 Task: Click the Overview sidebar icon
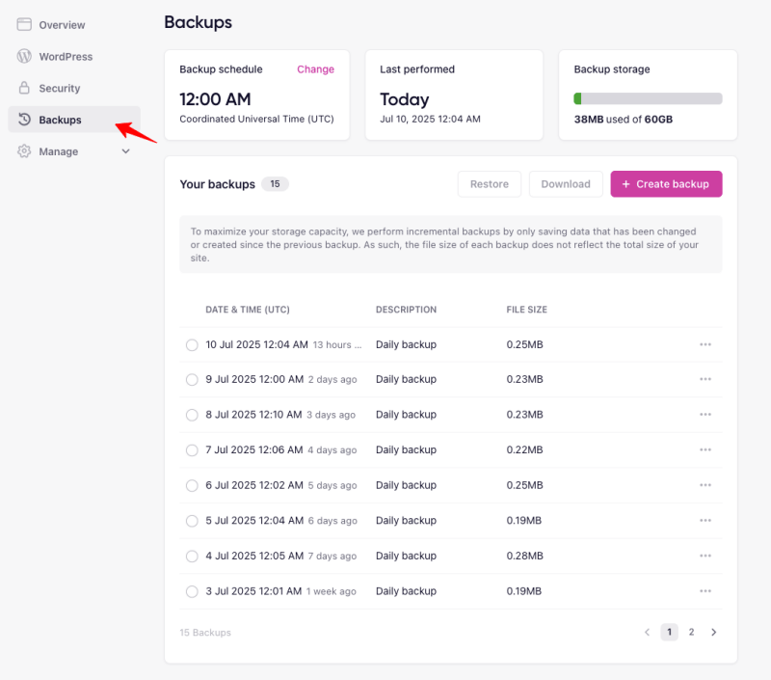point(26,24)
